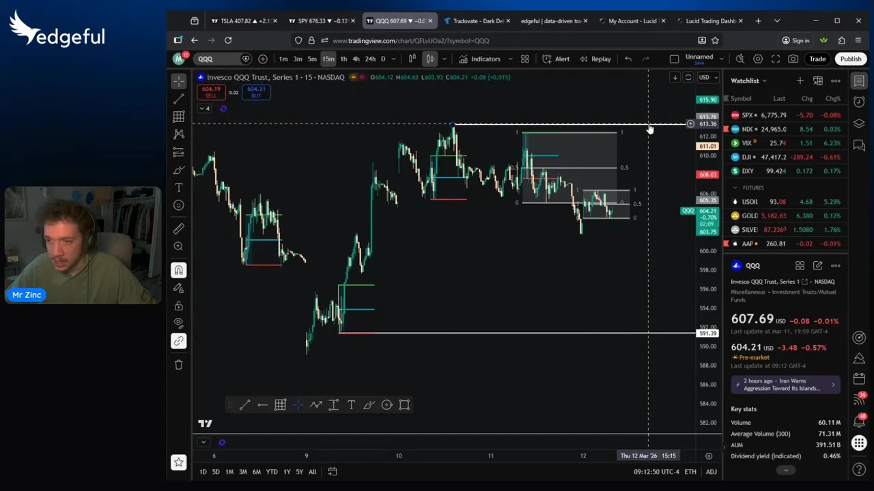
Task: Start bar Replay
Action: (595, 59)
